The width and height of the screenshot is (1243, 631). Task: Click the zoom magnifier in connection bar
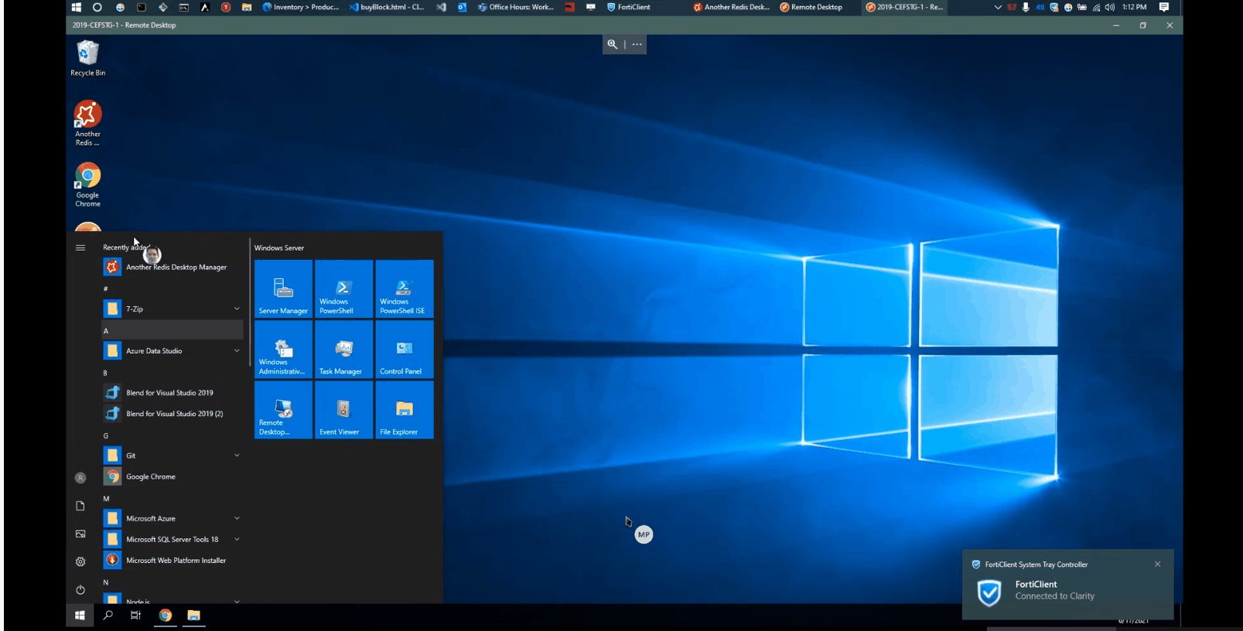(x=613, y=44)
